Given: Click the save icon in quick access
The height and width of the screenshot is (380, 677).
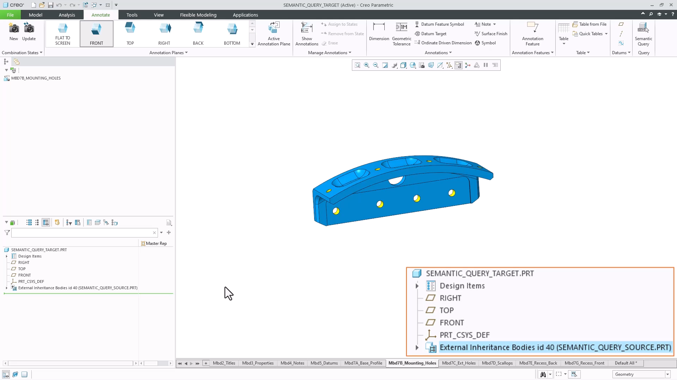Looking at the screenshot, I should coord(50,5).
